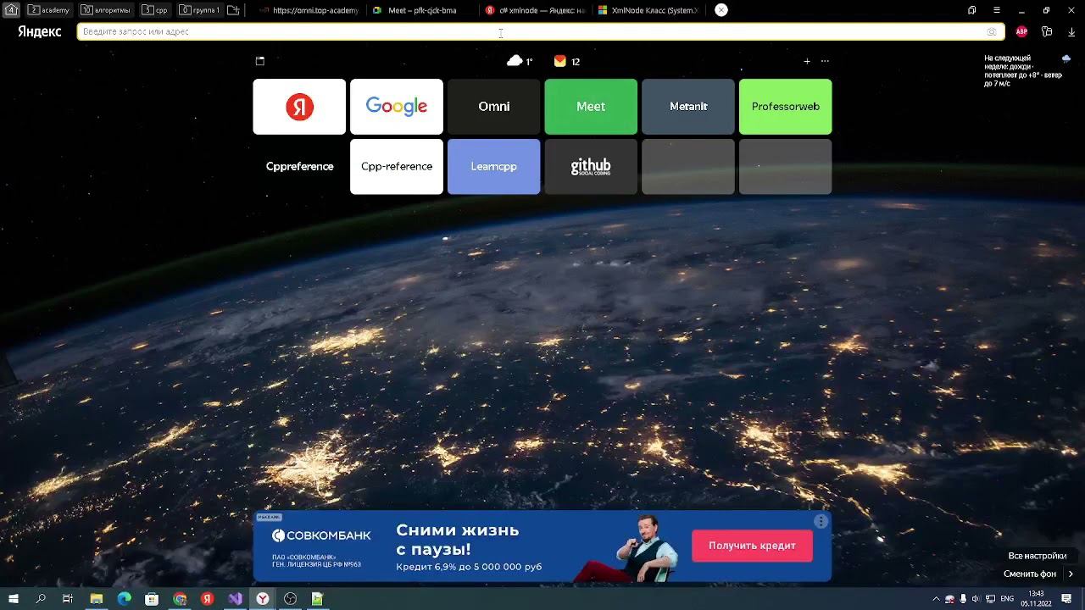Screen dimensions: 1085x610
Task: Click the plus icon to add a site
Action: pyautogui.click(x=807, y=61)
